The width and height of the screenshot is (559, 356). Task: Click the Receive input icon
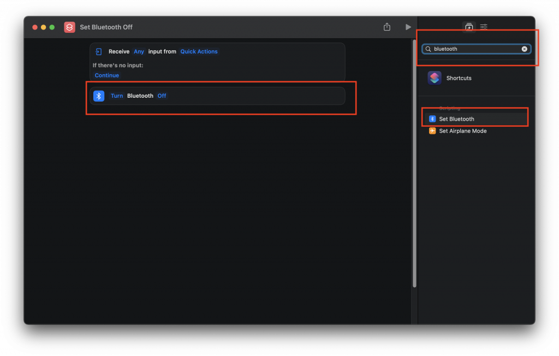99,52
